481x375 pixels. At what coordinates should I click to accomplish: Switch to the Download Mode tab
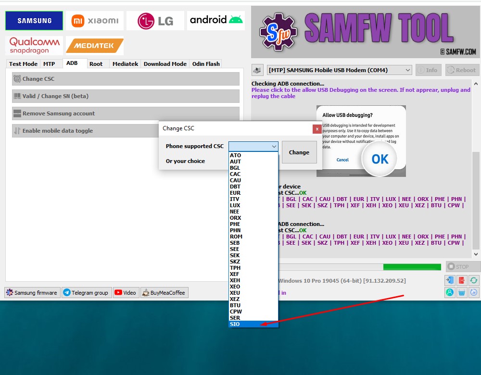165,64
